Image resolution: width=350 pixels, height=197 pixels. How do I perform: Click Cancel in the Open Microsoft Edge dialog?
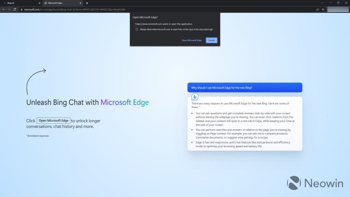click(x=211, y=41)
